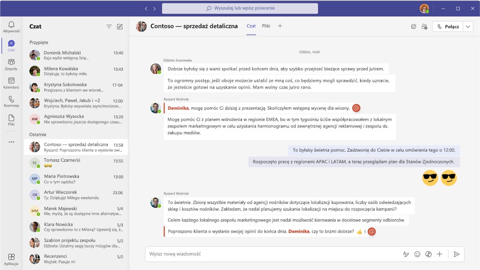Open chat with Milena Kowalska
Image resolution: width=480 pixels, height=270 pixels.
(76, 71)
